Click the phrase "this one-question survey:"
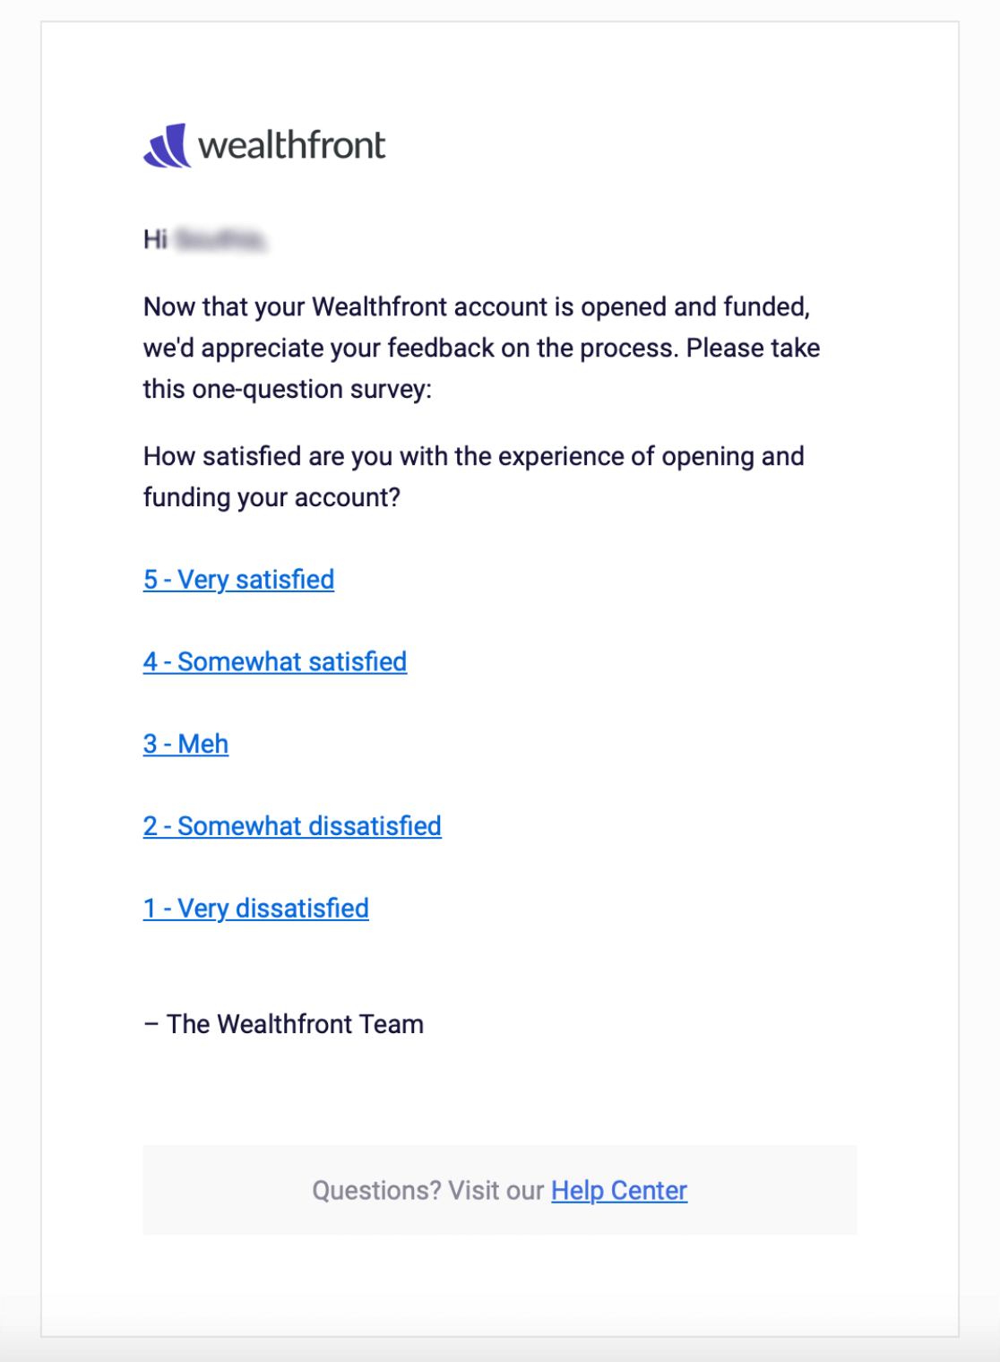Viewport: 1000px width, 1362px height. 288,390
